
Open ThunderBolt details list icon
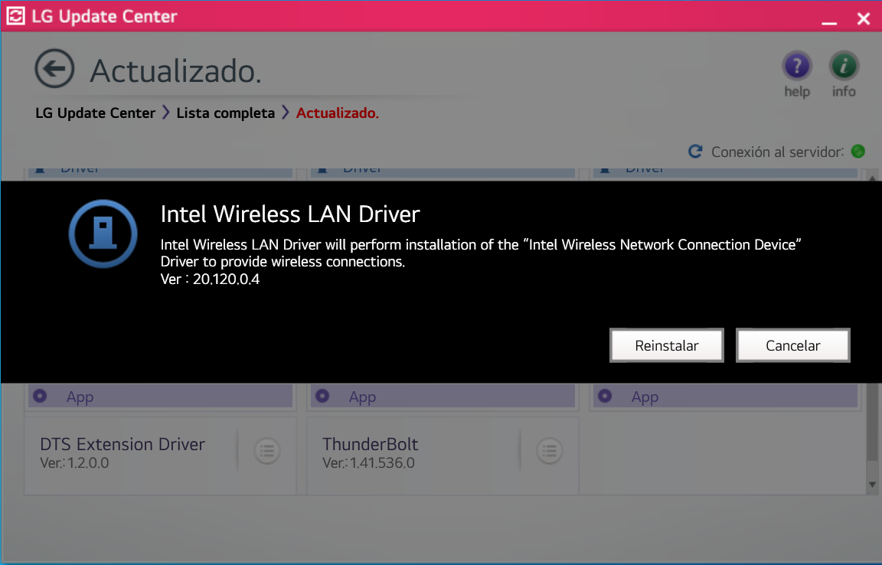tap(550, 451)
